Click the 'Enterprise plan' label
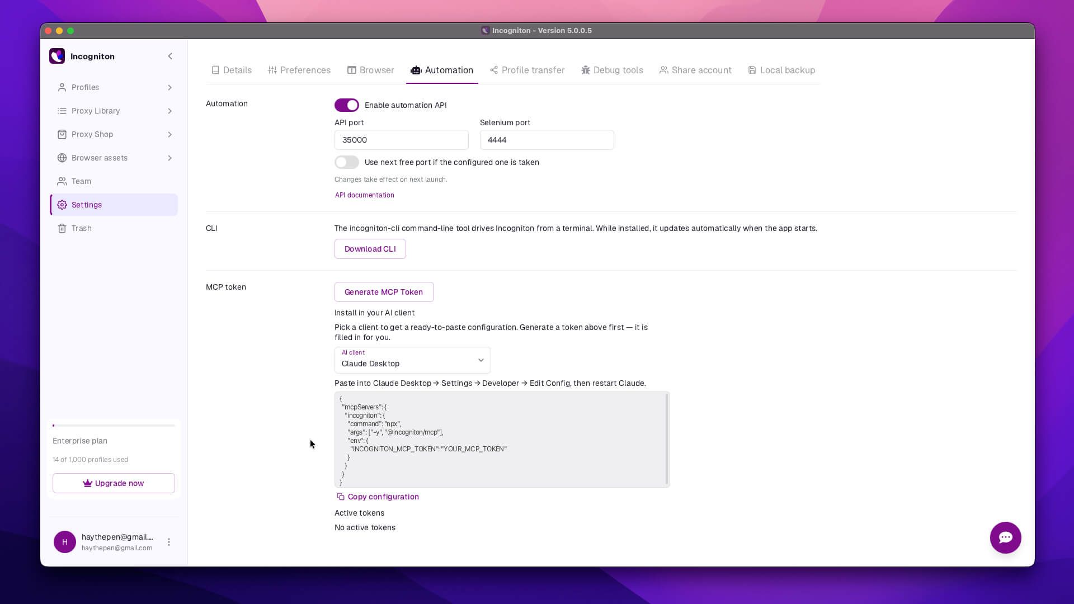The width and height of the screenshot is (1074, 604). 80,441
